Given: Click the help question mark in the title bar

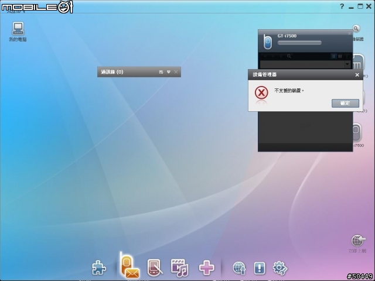Looking at the screenshot, I should pos(342,6).
